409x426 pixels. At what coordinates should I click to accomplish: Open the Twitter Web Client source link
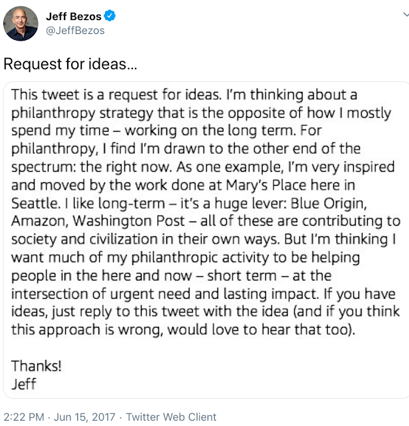pos(172,417)
